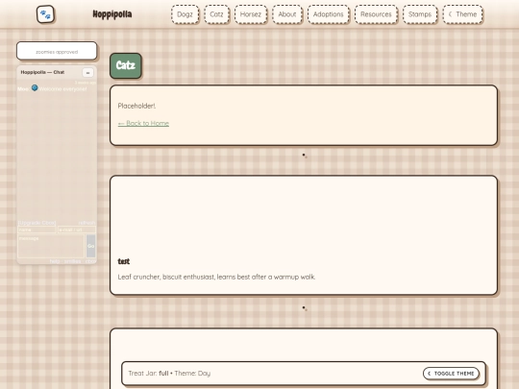
Task: Click into the chat message box
Action: point(51,246)
